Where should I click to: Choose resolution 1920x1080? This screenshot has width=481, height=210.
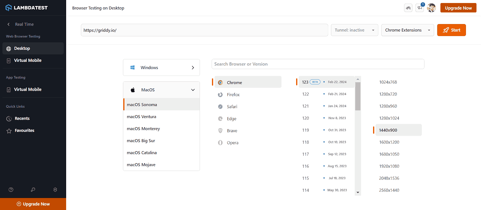coord(389,166)
